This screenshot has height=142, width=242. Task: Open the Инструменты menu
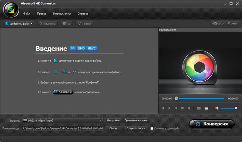pyautogui.click(x=62, y=14)
